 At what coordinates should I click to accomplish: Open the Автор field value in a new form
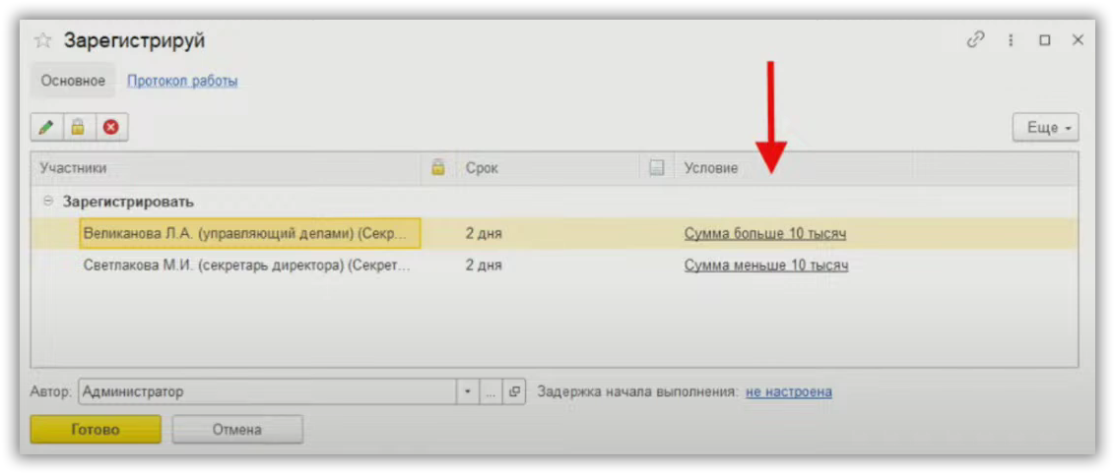coord(513,391)
